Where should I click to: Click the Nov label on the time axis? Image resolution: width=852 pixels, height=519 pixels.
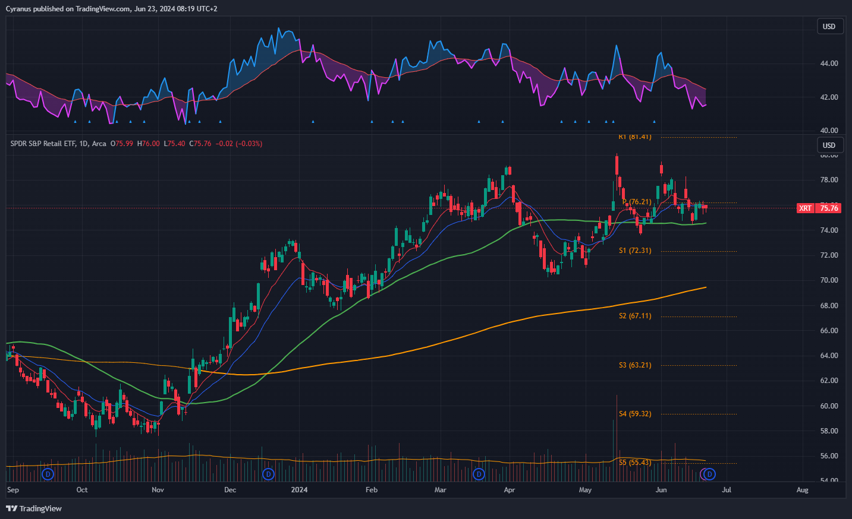tap(158, 490)
